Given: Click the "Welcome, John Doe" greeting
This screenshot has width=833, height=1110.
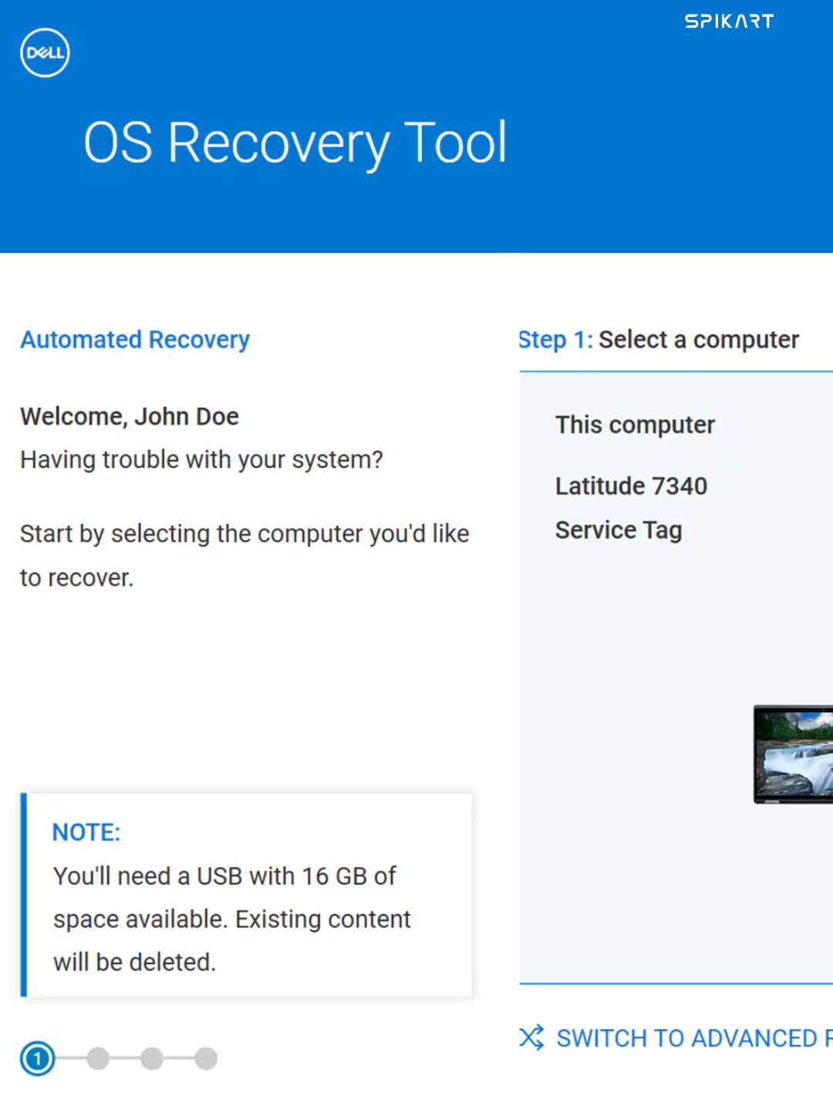Looking at the screenshot, I should tap(130, 417).
